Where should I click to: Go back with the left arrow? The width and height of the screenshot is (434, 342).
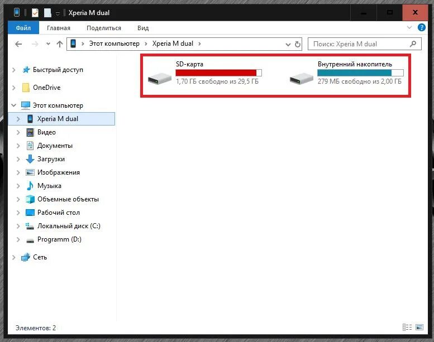tap(18, 44)
